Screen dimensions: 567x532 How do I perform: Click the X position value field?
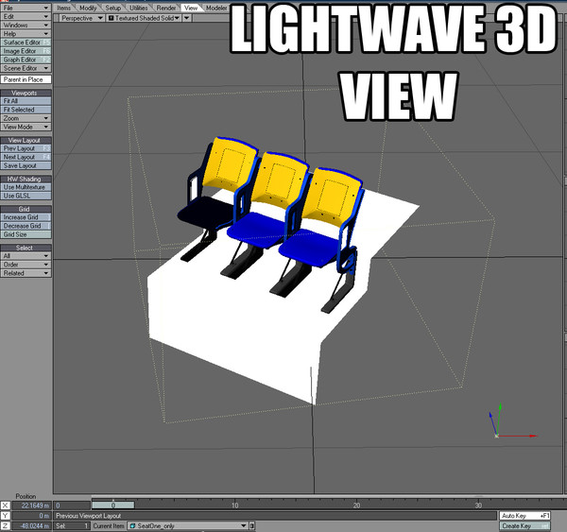click(x=32, y=506)
